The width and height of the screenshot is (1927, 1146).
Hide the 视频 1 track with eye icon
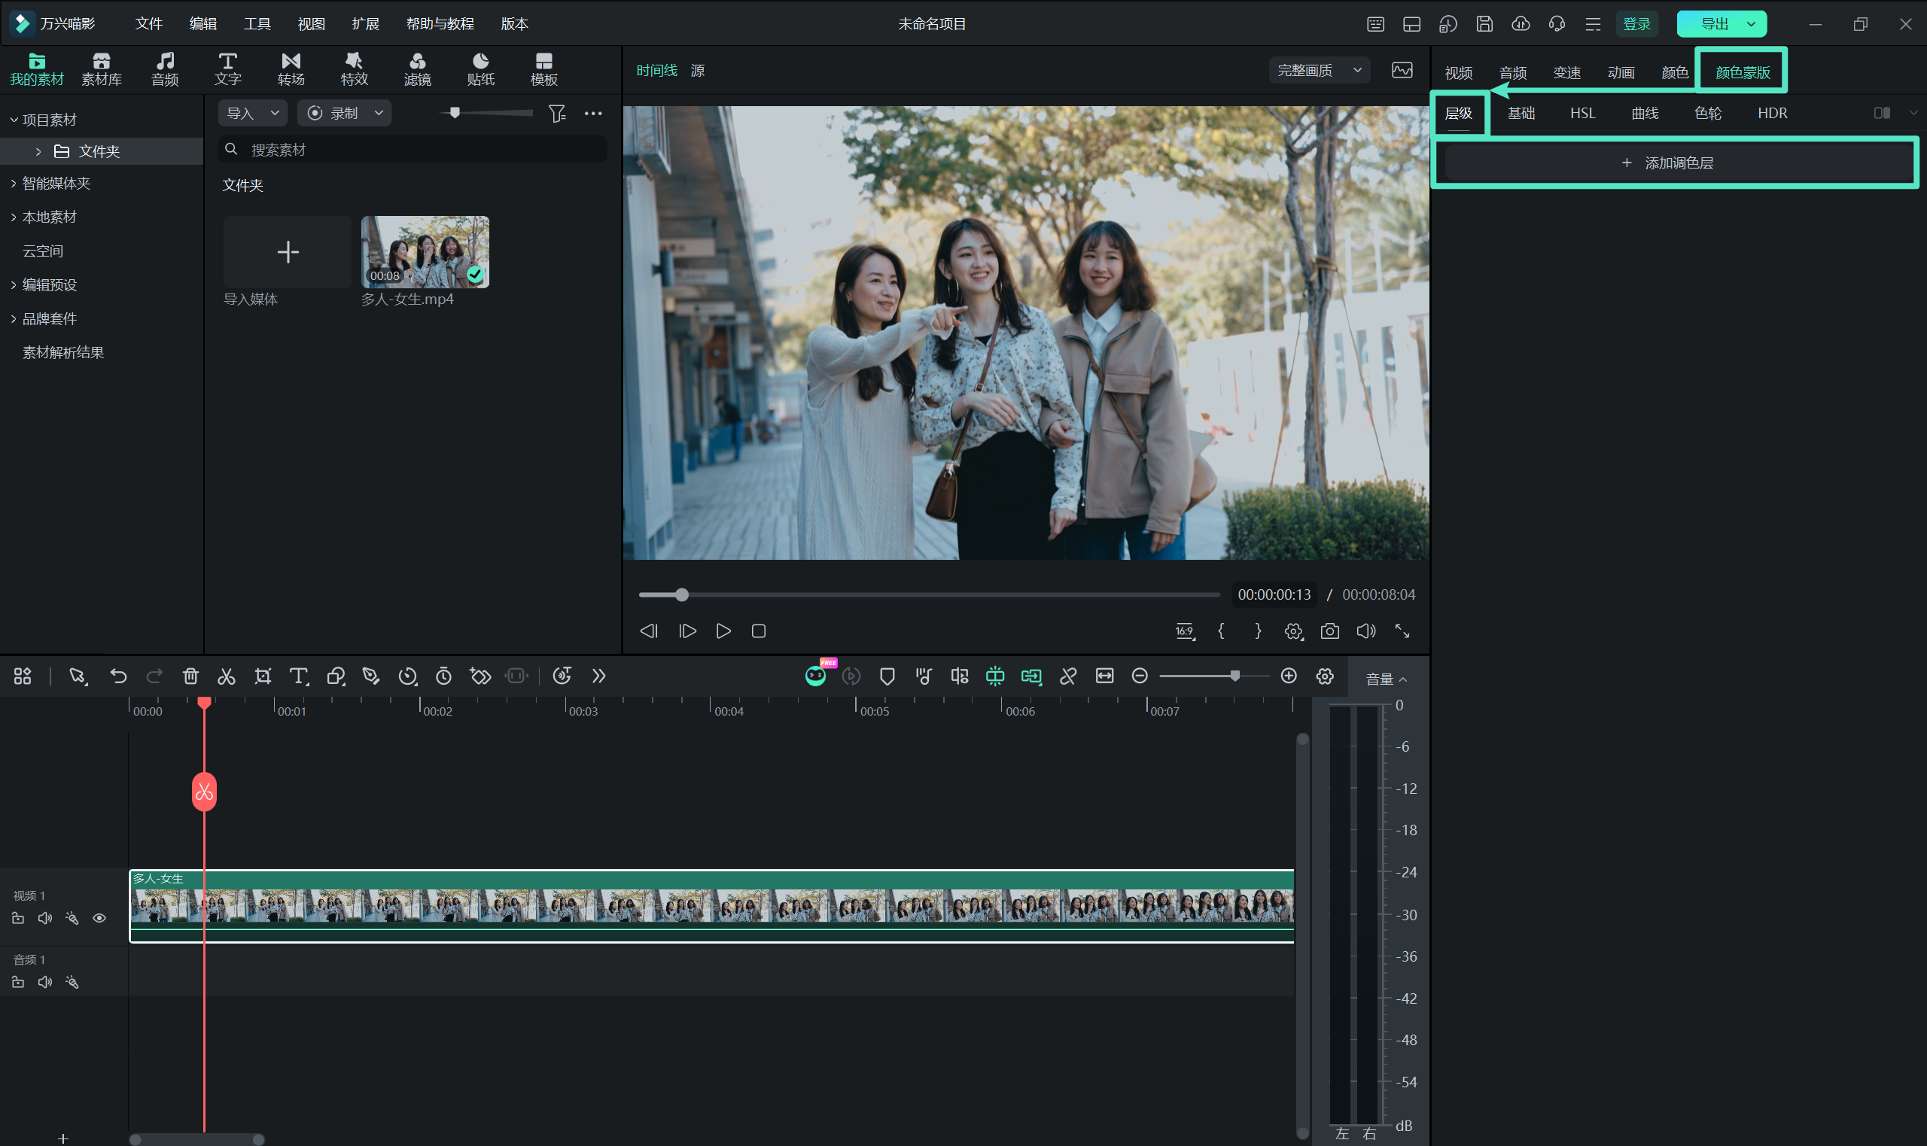99,918
